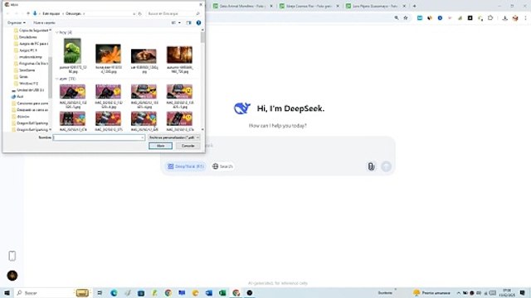Toggle the preview pane icon
The image size is (531, 298).
[188, 22]
